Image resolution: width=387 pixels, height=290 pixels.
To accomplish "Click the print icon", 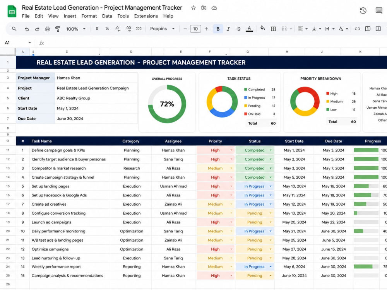I will (47, 29).
